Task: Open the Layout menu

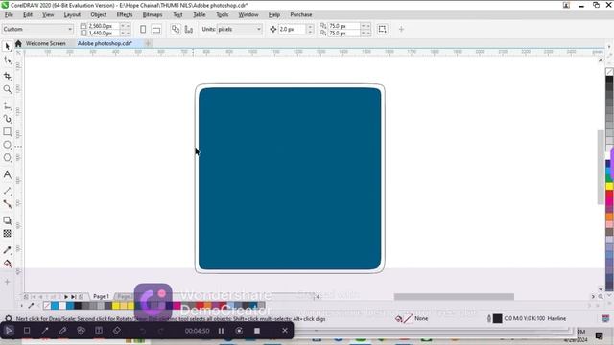Action: [72, 15]
